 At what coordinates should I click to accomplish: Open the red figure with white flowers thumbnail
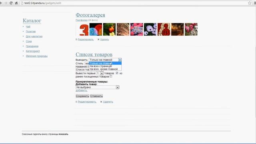coord(164,29)
